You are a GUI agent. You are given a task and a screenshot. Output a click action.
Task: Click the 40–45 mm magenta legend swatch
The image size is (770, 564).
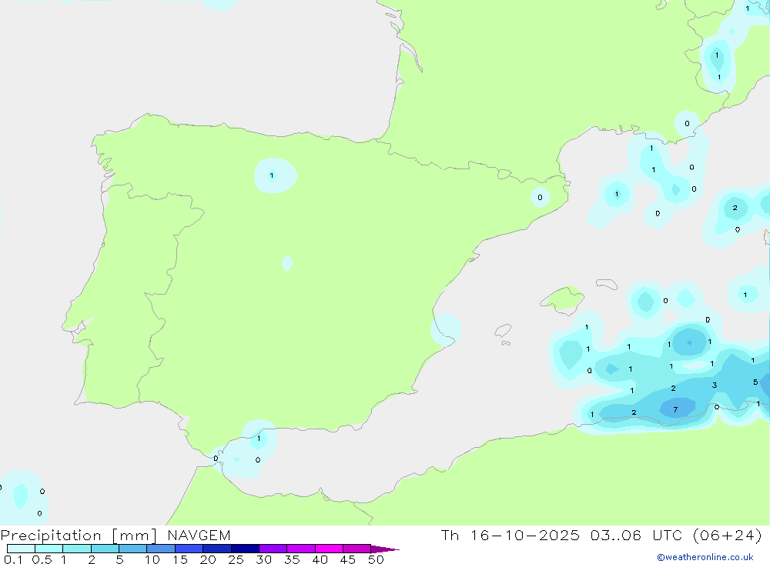[x=329, y=549]
